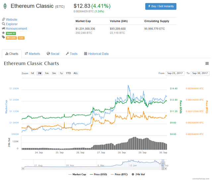This screenshot has width=212, height=180.
Task: Click the Mineable tag
Action: click(11, 38)
